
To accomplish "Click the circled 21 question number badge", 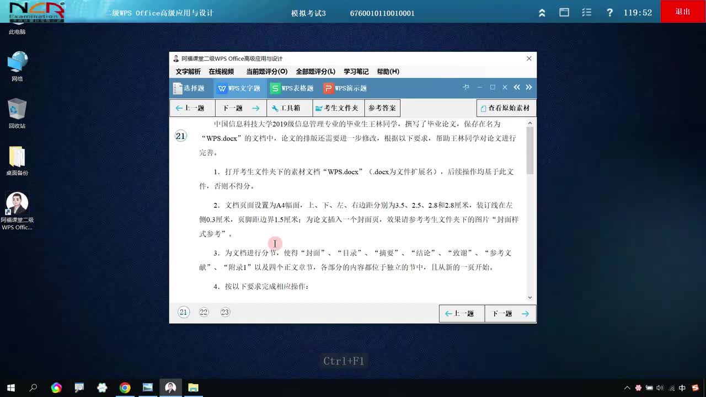I will point(181,136).
